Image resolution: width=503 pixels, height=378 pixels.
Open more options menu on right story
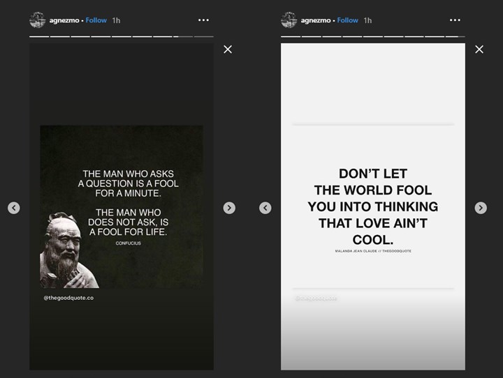point(455,20)
